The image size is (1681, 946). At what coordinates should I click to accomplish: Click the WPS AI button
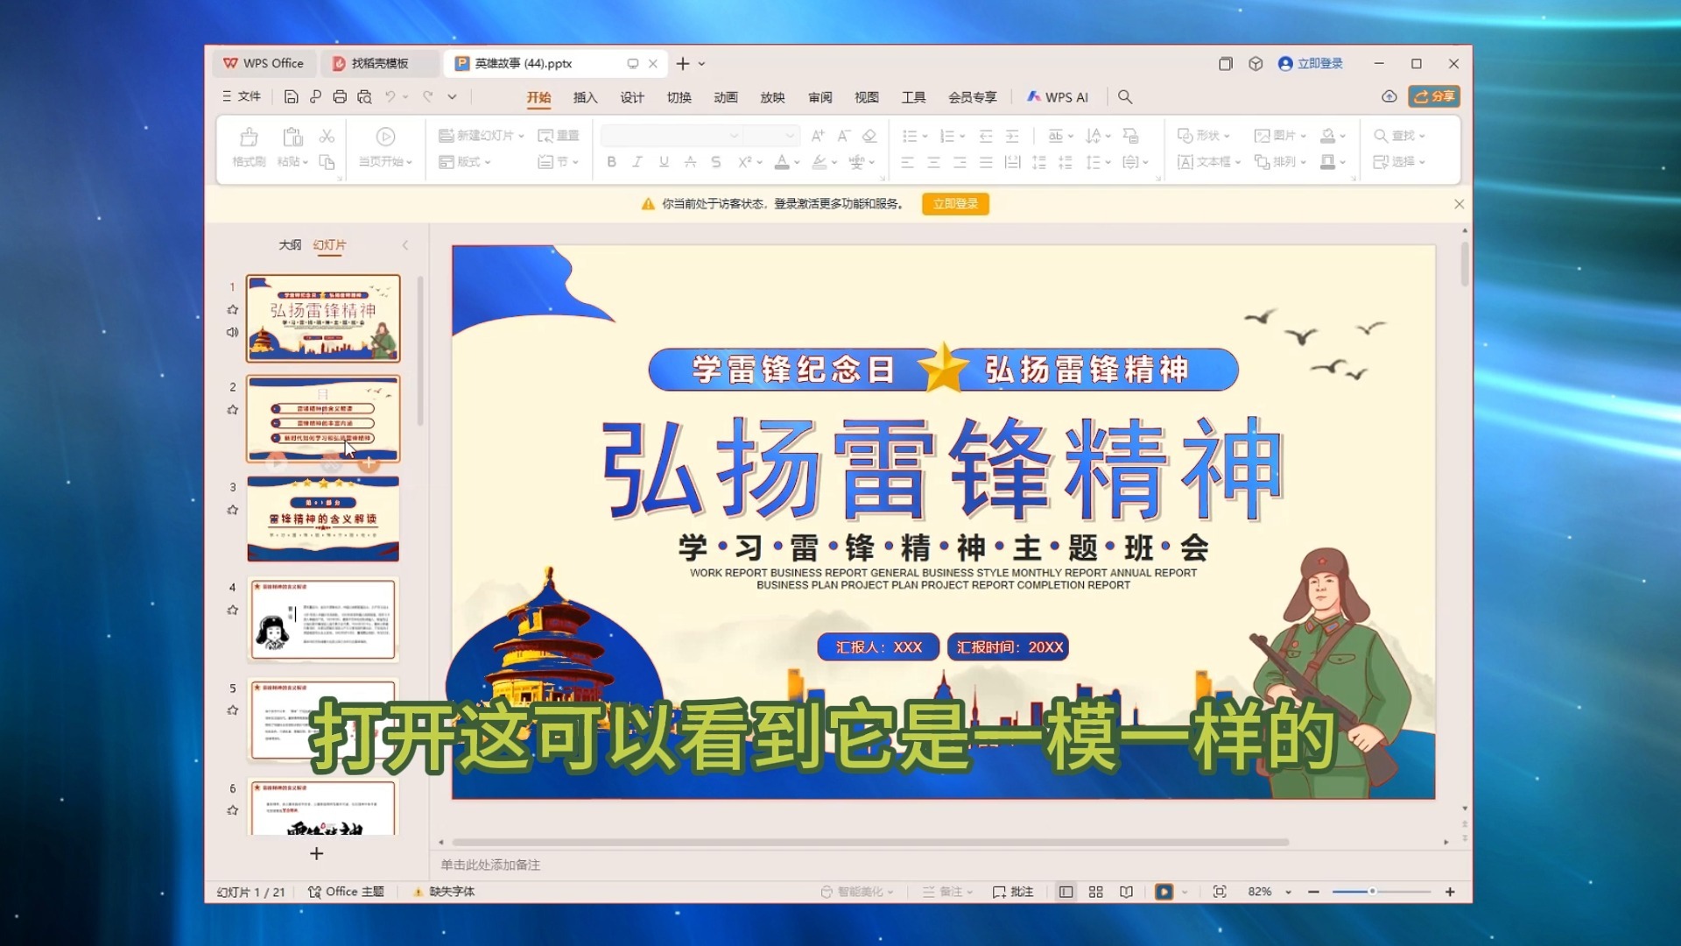coord(1058,97)
